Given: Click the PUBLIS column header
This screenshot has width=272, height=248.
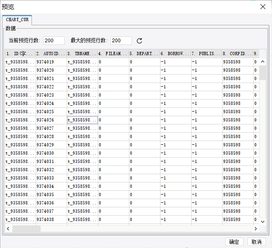Looking at the screenshot, I should (x=207, y=53).
